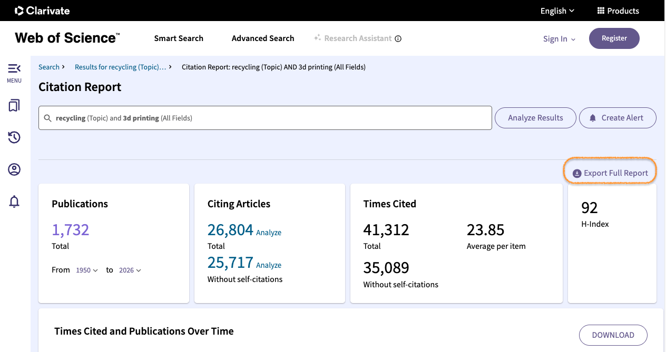Click the Register button
Image resolution: width=666 pixels, height=352 pixels.
click(x=614, y=38)
